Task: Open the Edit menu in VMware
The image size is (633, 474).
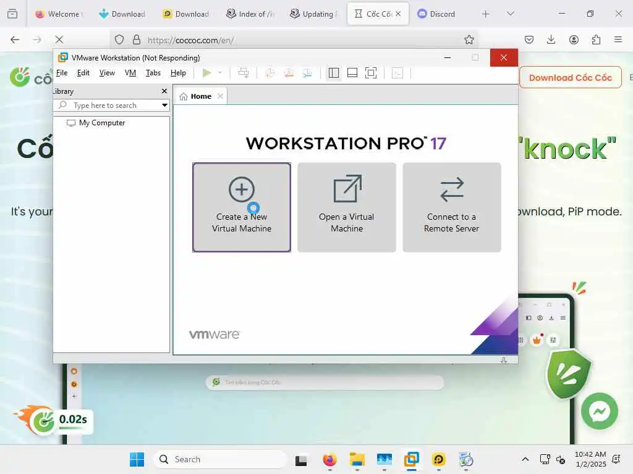Action: pyautogui.click(x=83, y=73)
